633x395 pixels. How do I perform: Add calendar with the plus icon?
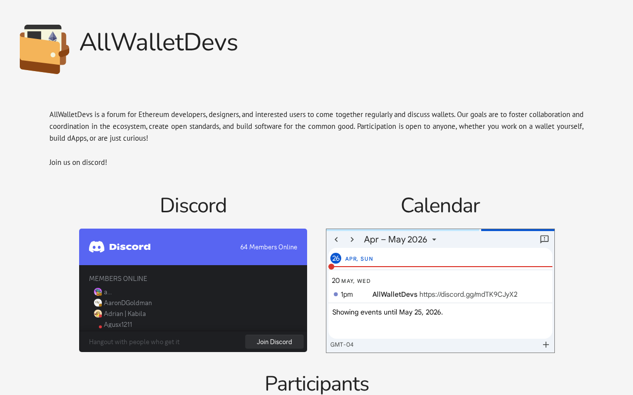click(546, 345)
